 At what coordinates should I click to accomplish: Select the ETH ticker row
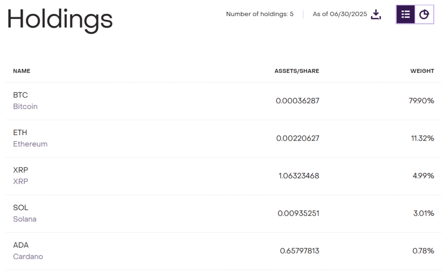[20, 132]
